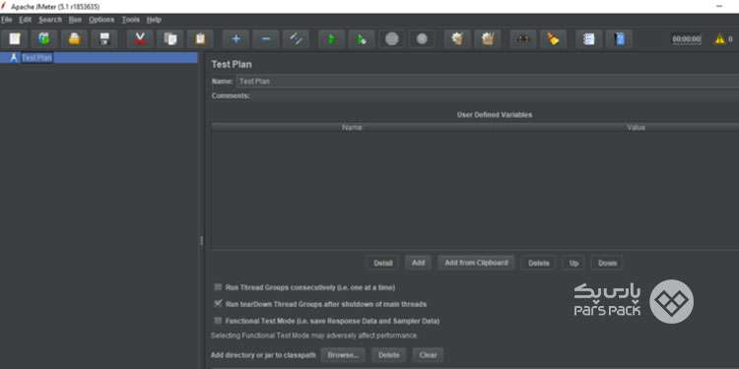Click the Clear broom icon
Image resolution: width=739 pixels, height=369 pixels.
[x=457, y=39]
